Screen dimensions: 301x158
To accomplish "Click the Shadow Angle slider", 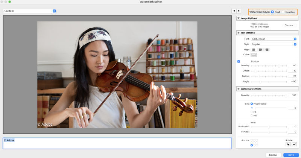I will pyautogui.click(x=269, y=82).
